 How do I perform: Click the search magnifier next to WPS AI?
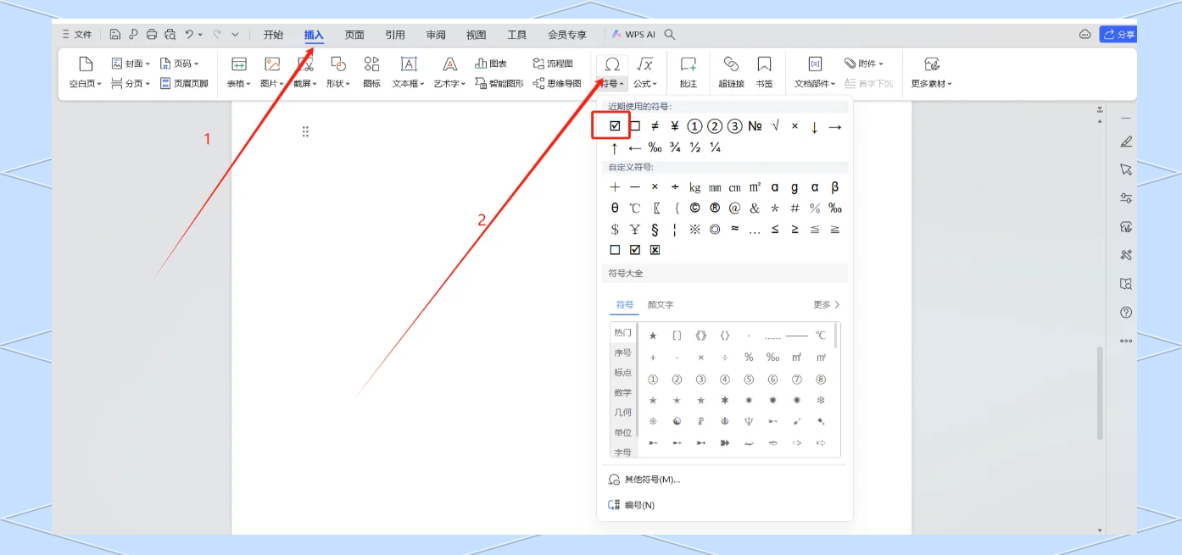tap(670, 35)
